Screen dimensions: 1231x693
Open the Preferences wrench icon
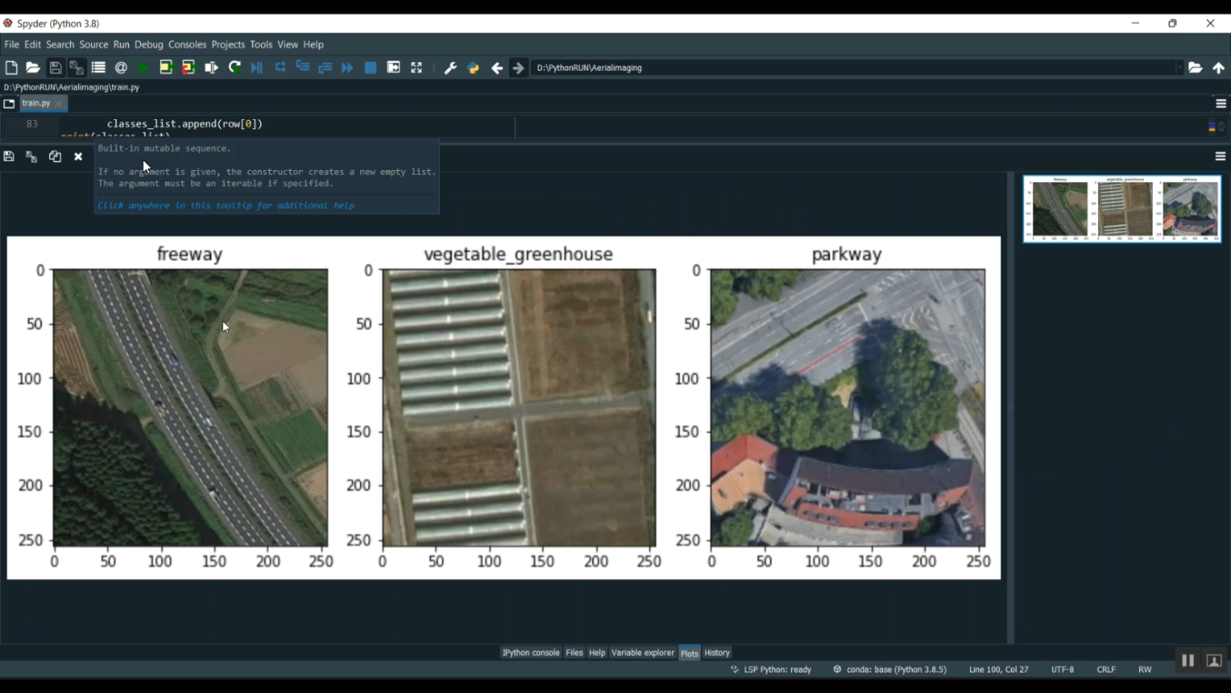[450, 68]
